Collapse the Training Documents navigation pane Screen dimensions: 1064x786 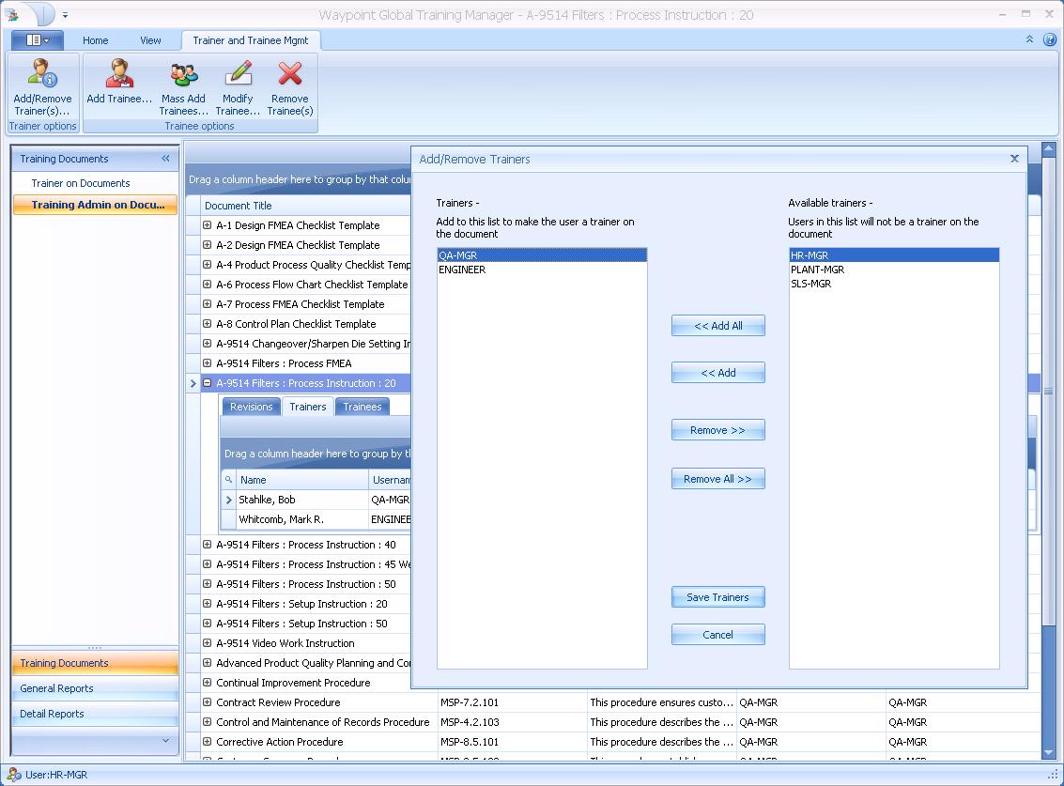(x=165, y=158)
